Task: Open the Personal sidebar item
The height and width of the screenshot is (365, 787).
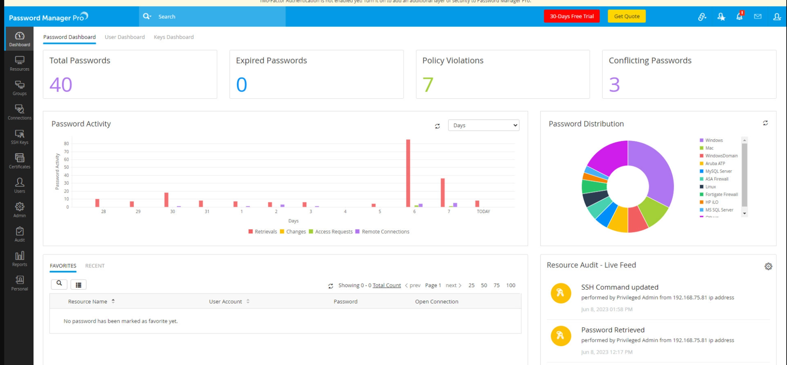Action: pos(19,283)
